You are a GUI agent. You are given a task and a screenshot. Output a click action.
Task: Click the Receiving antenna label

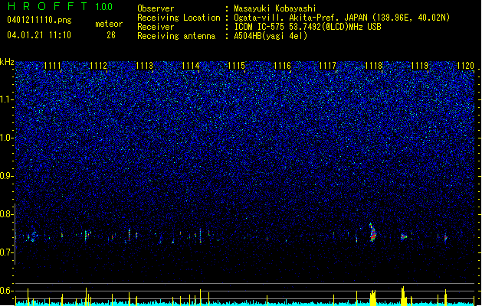(x=176, y=36)
